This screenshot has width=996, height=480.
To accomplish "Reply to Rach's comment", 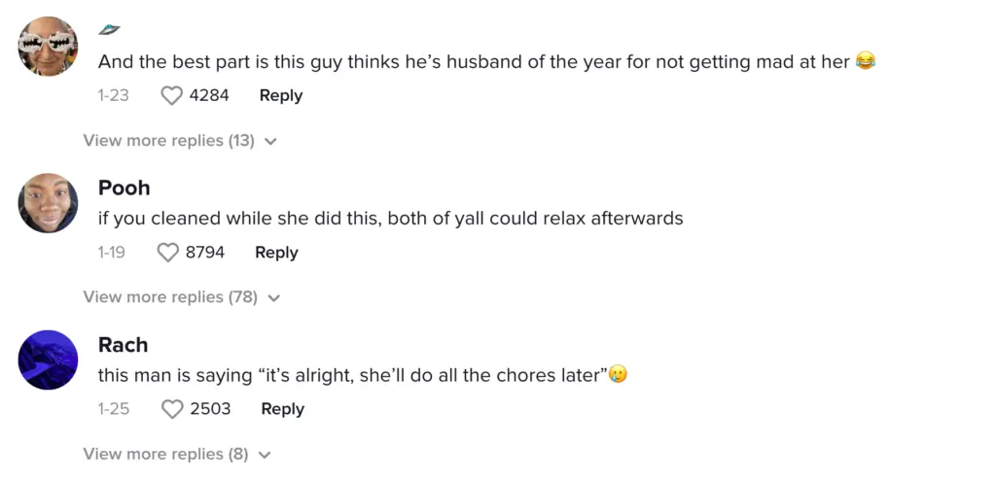I will 282,409.
